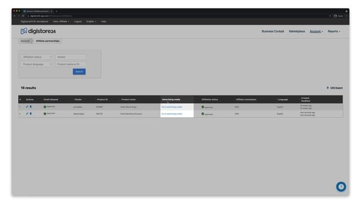The height and width of the screenshot is (203, 361).
Task: Click the vendor name cell in row 2
Action: coord(79,114)
